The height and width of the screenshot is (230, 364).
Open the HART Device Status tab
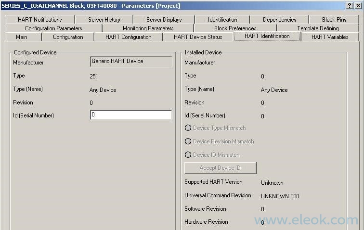198,37
